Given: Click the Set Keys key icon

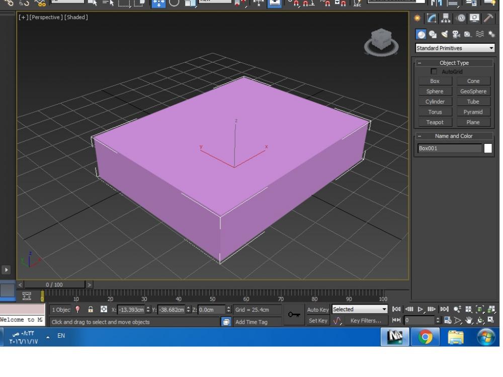Looking at the screenshot, I should (x=293, y=315).
